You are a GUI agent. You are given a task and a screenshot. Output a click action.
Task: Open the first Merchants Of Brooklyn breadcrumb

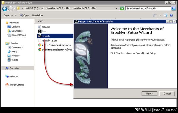point(59,8)
